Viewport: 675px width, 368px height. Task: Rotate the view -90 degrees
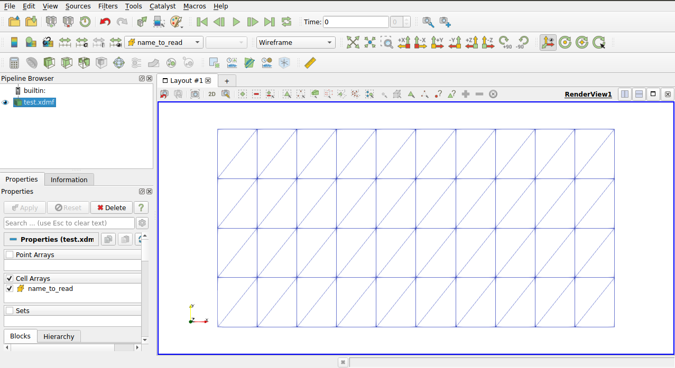pyautogui.click(x=522, y=42)
